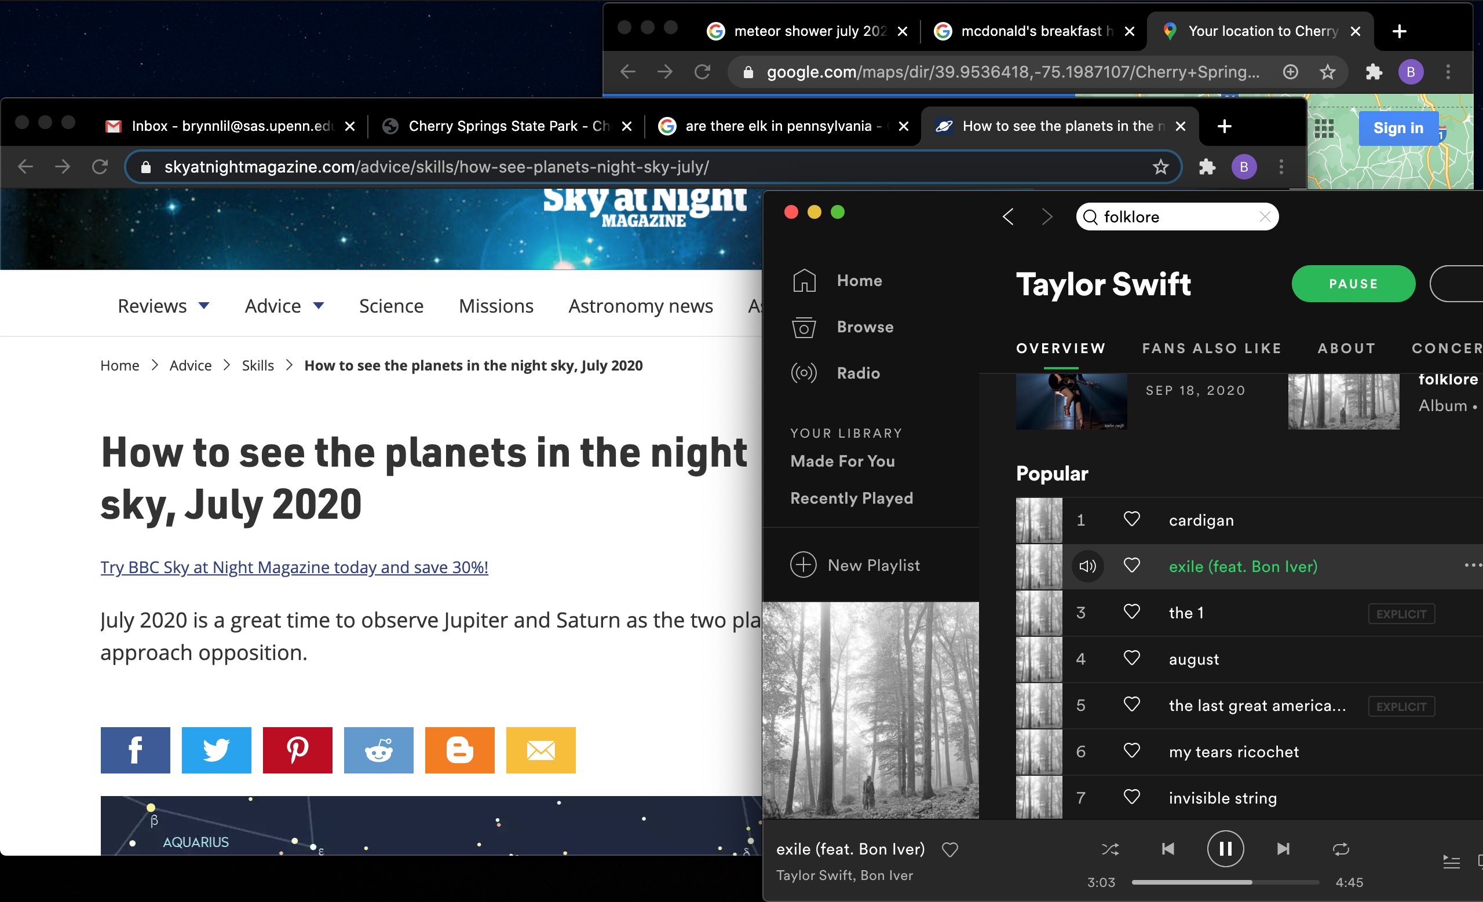Create a New Playlist in Spotify

pyautogui.click(x=855, y=565)
